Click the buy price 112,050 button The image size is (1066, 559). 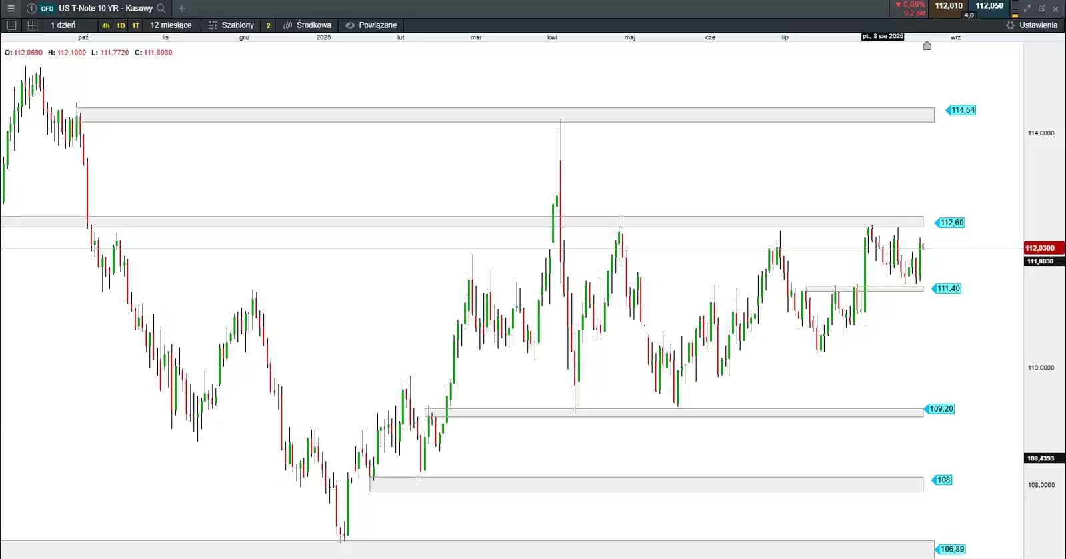[x=989, y=6]
